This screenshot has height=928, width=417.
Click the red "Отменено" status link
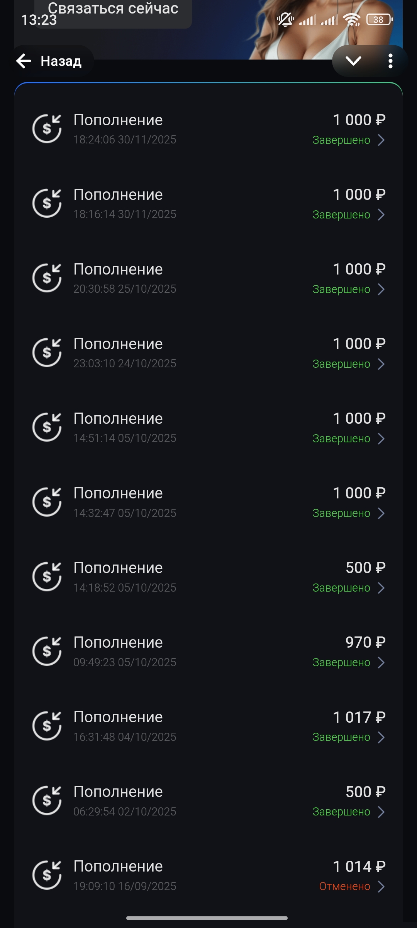344,886
